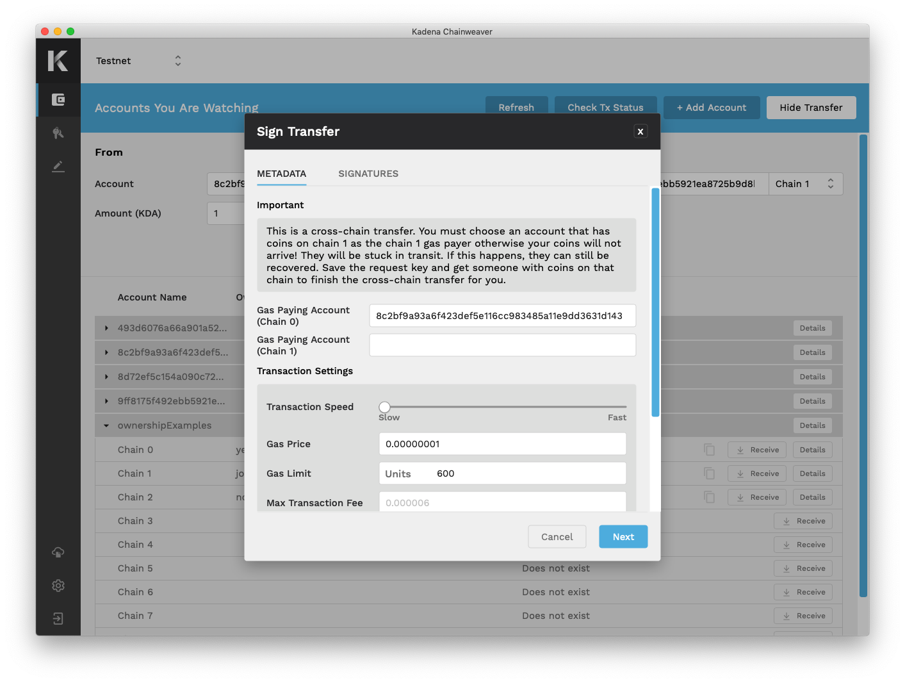
Task: Click the cloud resources sidebar icon
Action: coord(58,552)
